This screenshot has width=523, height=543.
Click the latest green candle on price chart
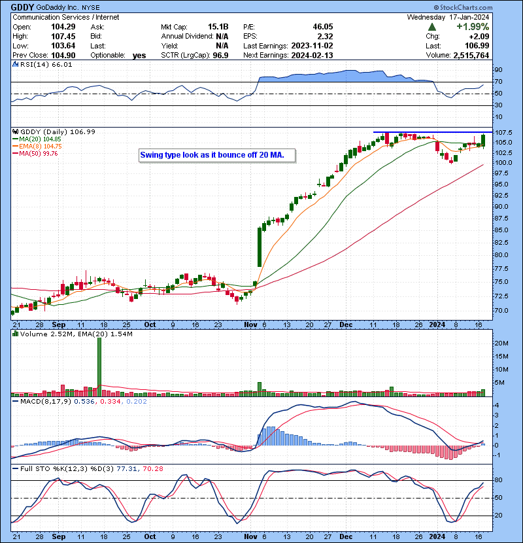coord(483,141)
